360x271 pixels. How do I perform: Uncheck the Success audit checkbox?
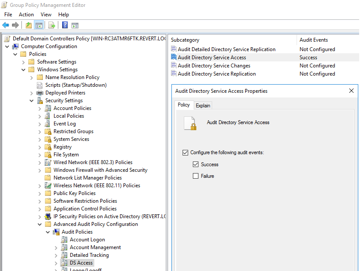tap(195, 164)
